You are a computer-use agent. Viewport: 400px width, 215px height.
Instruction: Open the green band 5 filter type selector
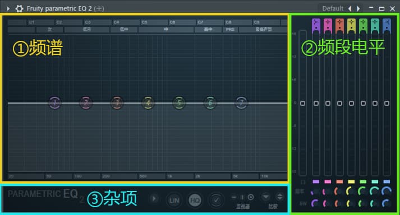click(363, 25)
